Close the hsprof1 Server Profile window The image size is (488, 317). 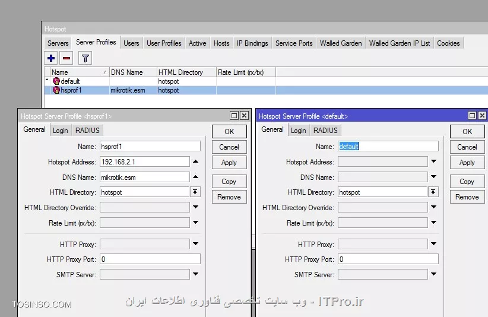tap(245, 116)
